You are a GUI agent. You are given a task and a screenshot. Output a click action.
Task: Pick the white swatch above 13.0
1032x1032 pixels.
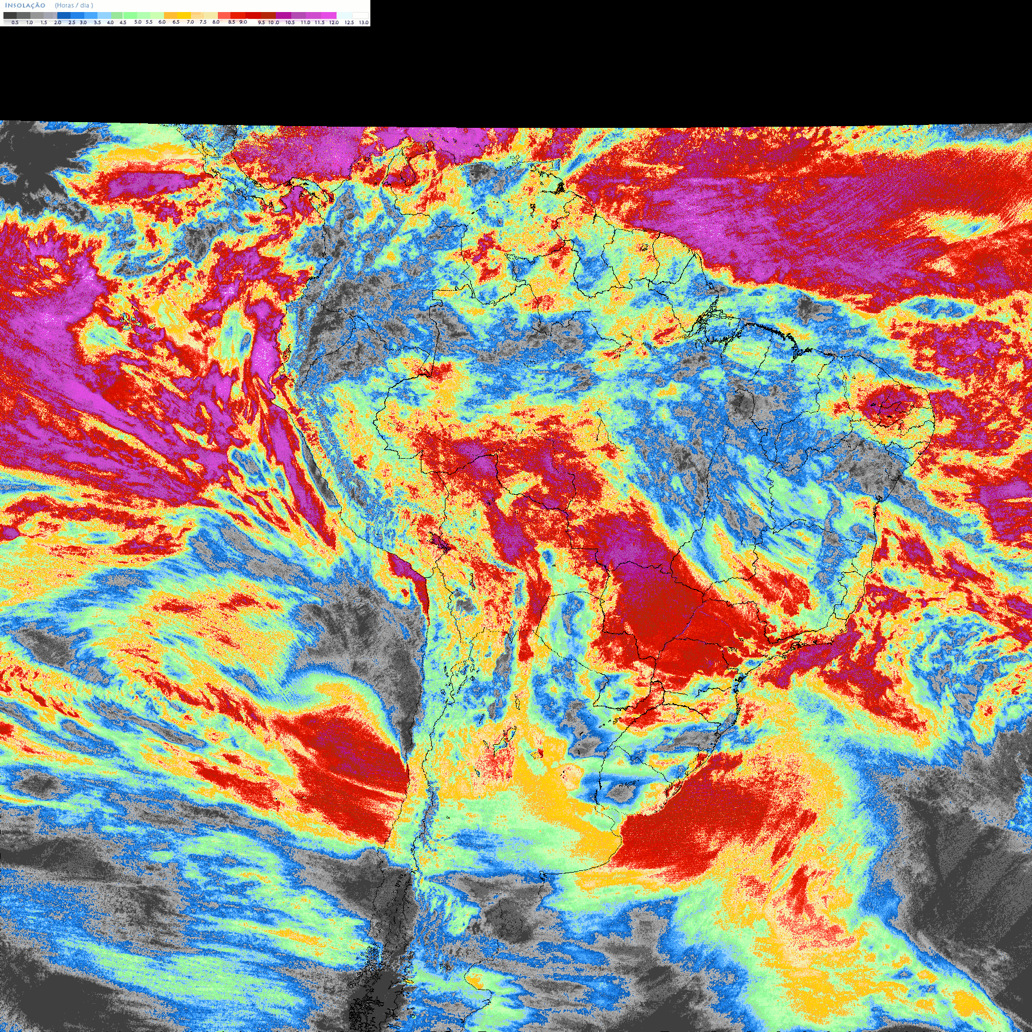click(360, 15)
